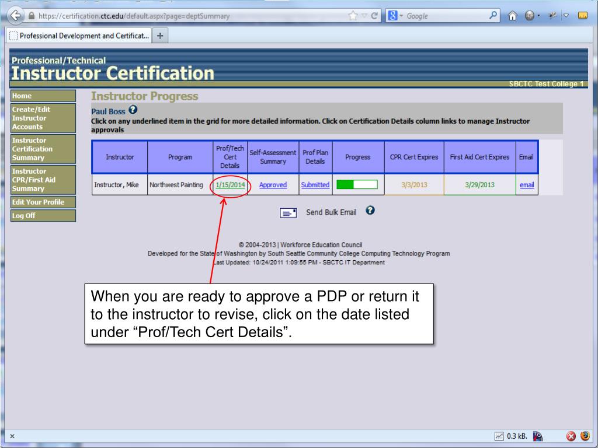Click the green progress bar
Viewport: 598px width, 448px height.
[x=357, y=185]
